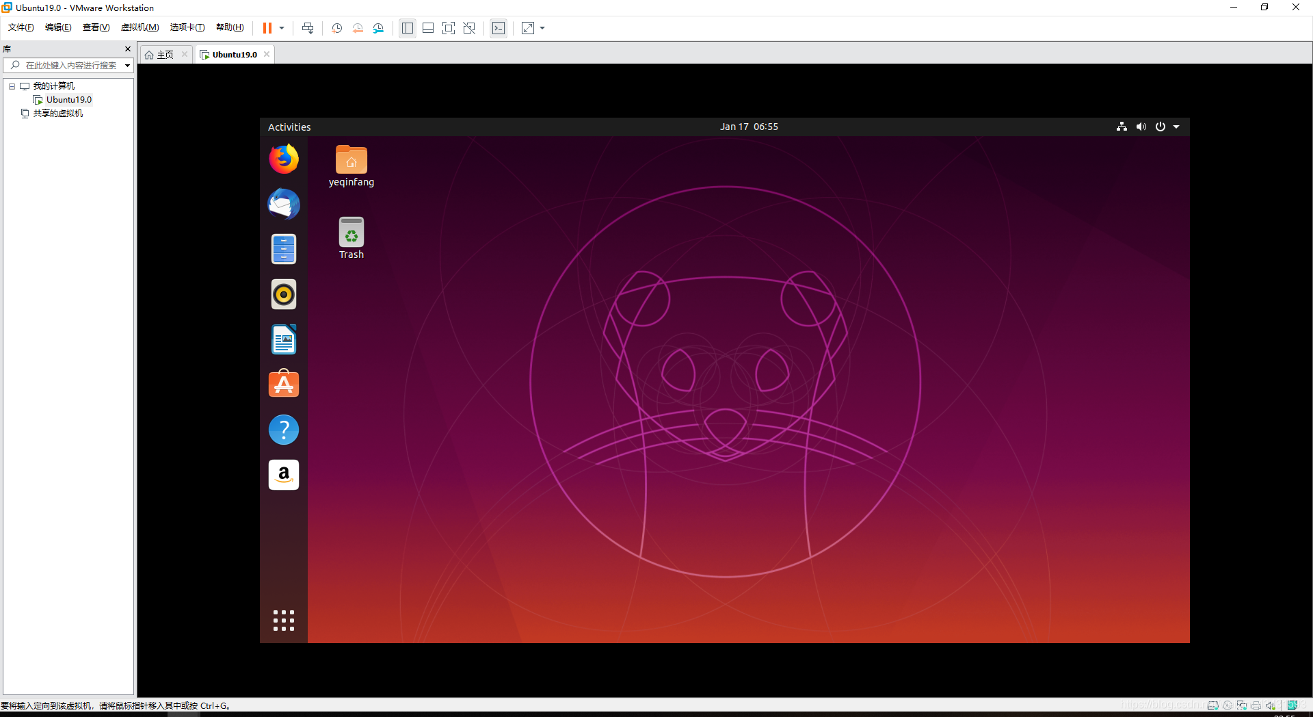The height and width of the screenshot is (717, 1313).
Task: Open the stretch display dropdown arrow
Action: (542, 28)
